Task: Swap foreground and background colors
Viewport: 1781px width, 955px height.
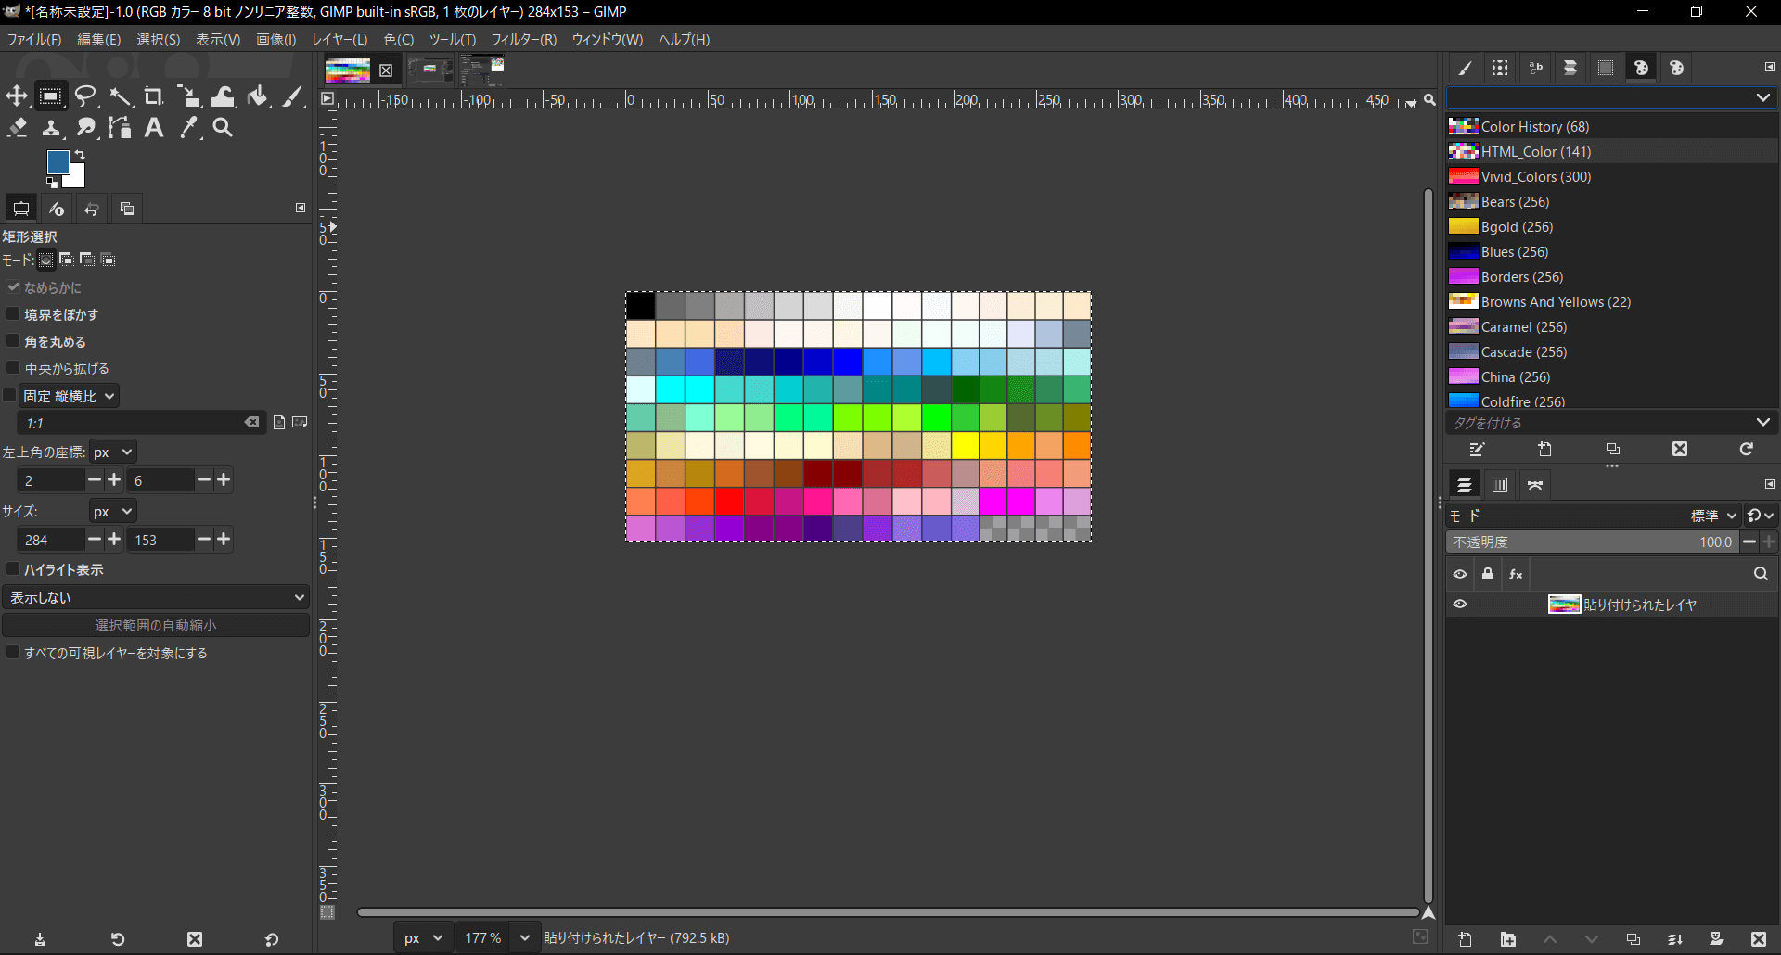Action: tap(80, 155)
